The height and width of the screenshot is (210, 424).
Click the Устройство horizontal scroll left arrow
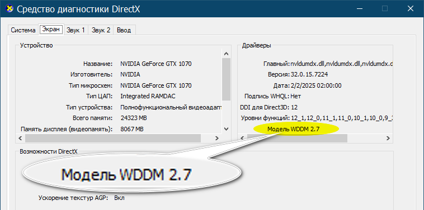(20, 138)
